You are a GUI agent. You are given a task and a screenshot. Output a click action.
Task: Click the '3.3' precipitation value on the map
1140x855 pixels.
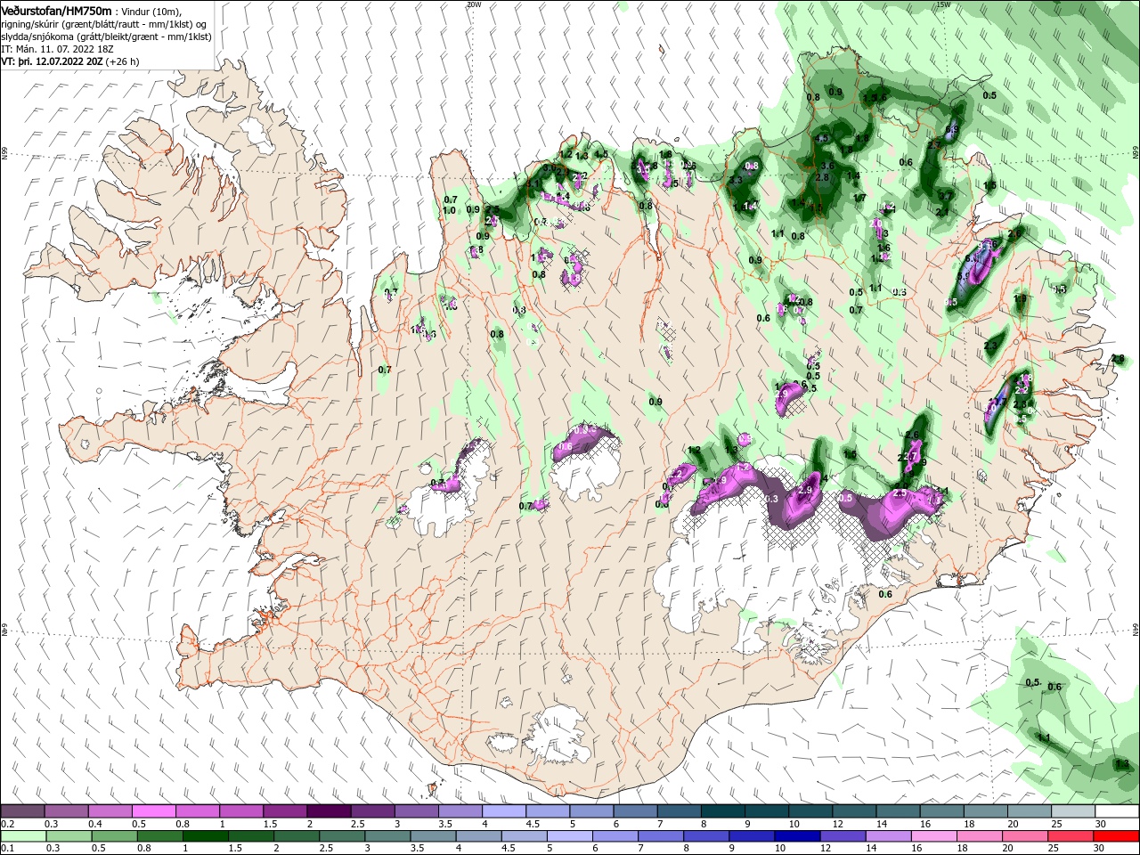coord(735,180)
